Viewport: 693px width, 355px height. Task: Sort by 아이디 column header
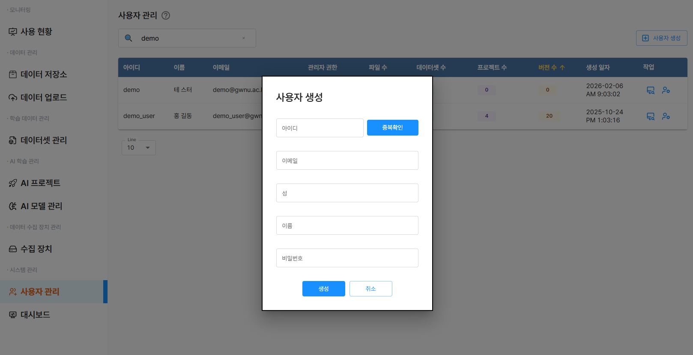(x=131, y=68)
